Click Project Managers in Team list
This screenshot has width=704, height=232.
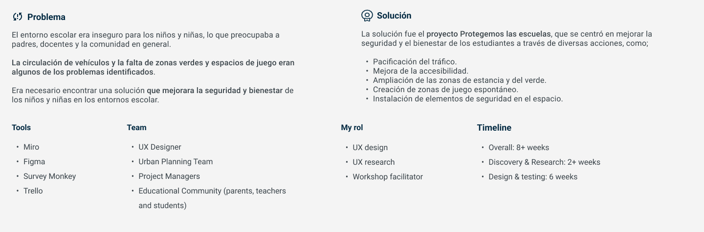coord(169,176)
